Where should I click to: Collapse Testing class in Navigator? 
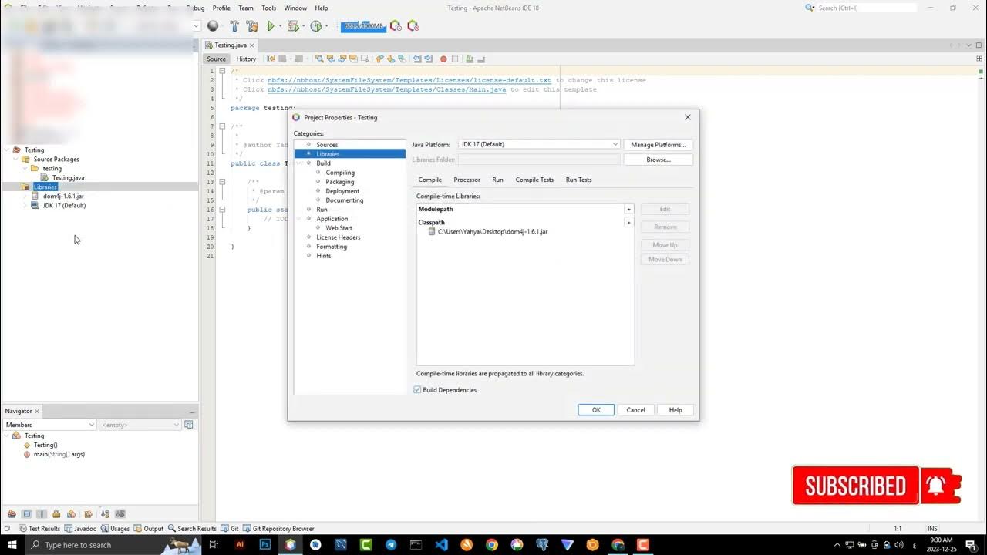tap(7, 436)
